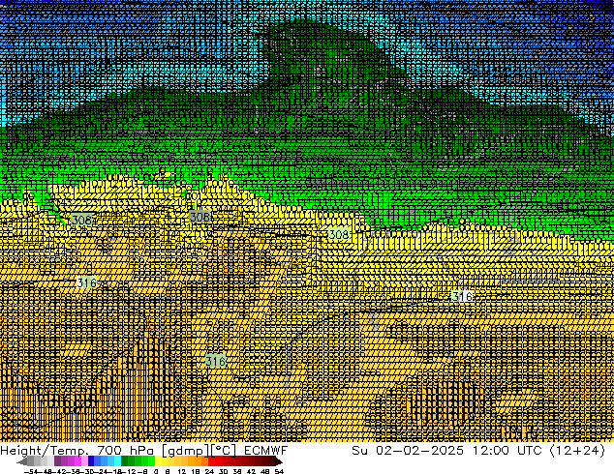614x474 pixels.
Task: Click the '-54' legend scale value
Action: pyautogui.click(x=31, y=471)
